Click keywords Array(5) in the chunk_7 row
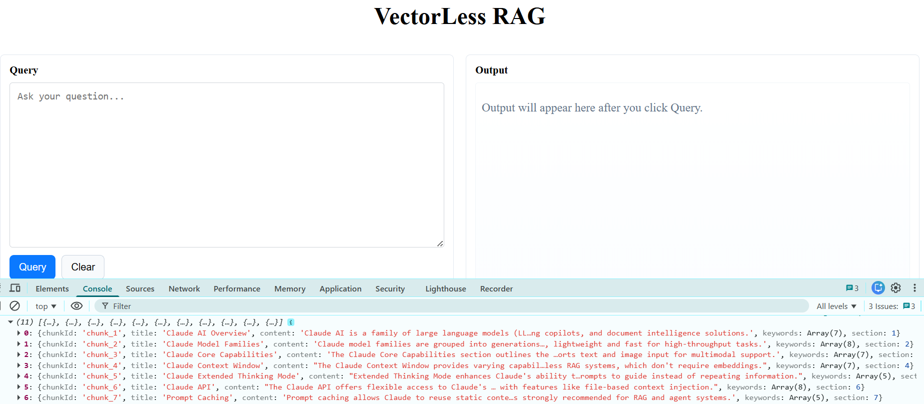Image resolution: width=924 pixels, height=404 pixels. [807, 397]
